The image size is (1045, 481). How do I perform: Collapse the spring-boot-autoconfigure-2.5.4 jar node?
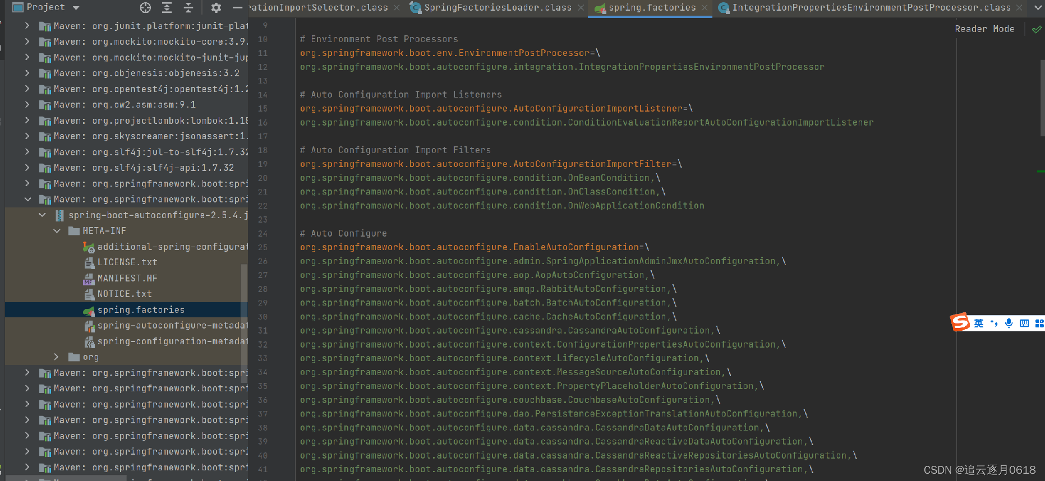[43, 215]
